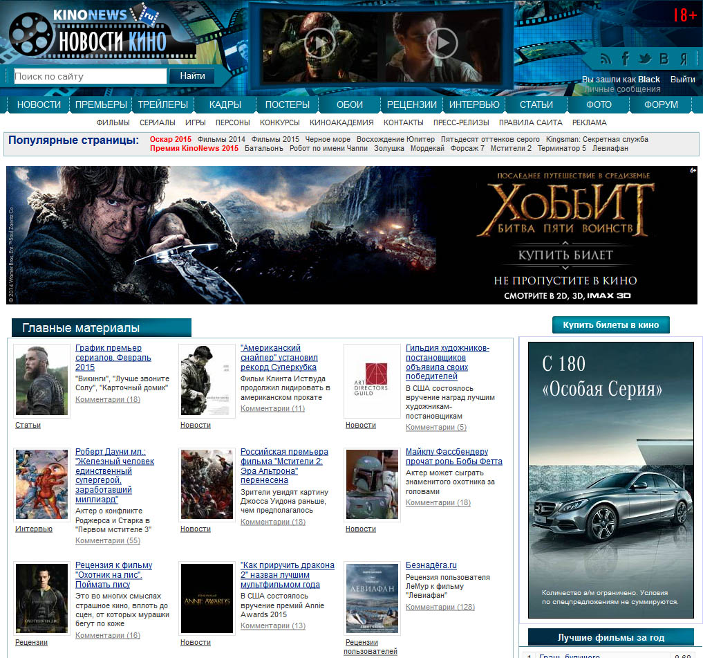
Task: Click the Facebook icon in header
Action: tap(625, 59)
